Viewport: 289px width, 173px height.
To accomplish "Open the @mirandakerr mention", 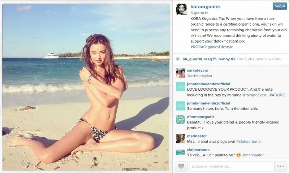I will [x=254, y=95].
